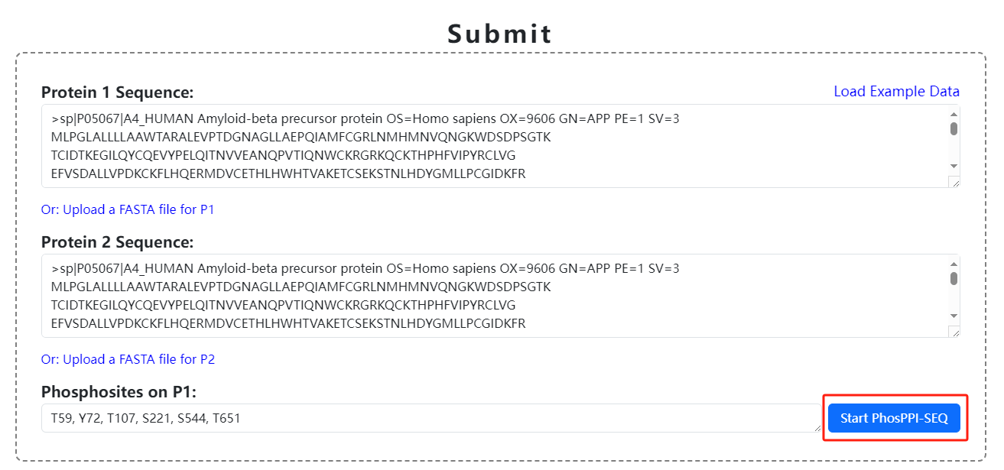1004x470 pixels.
Task: Open the Upload a FASTA file for P1 link
Action: (128, 209)
